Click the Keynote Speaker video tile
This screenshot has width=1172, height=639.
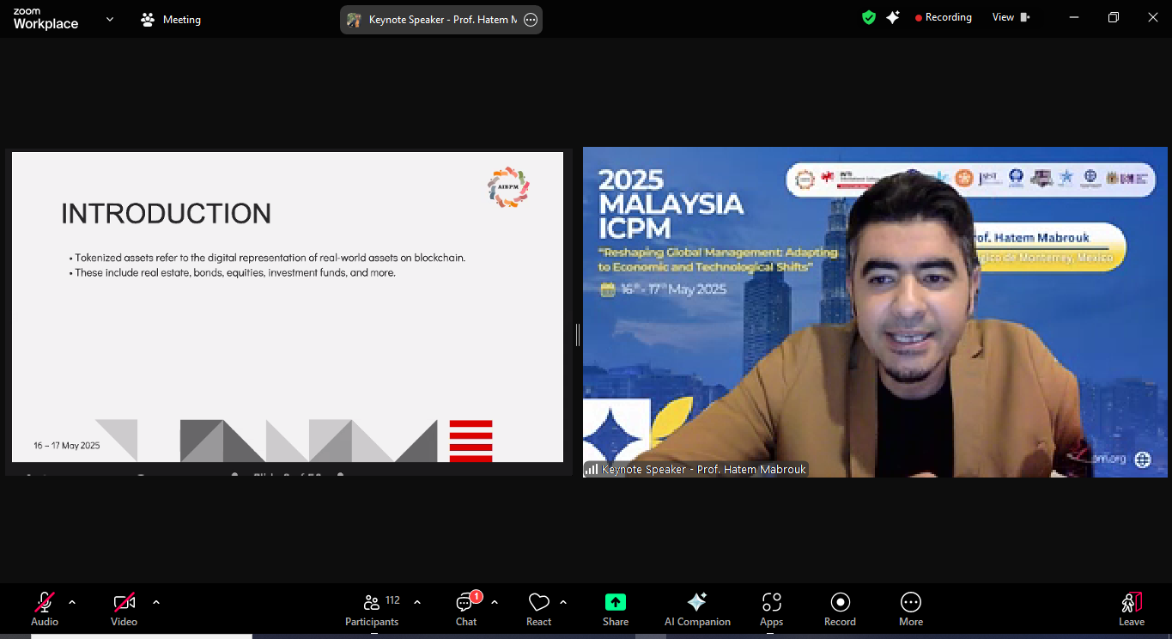click(x=875, y=312)
